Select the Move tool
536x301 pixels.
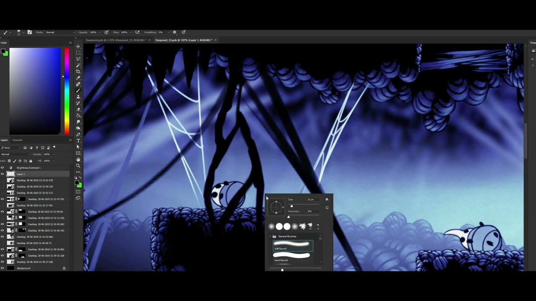pyautogui.click(x=78, y=46)
